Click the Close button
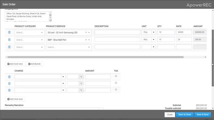Viewport: 214px width, 120px height. [170, 115]
